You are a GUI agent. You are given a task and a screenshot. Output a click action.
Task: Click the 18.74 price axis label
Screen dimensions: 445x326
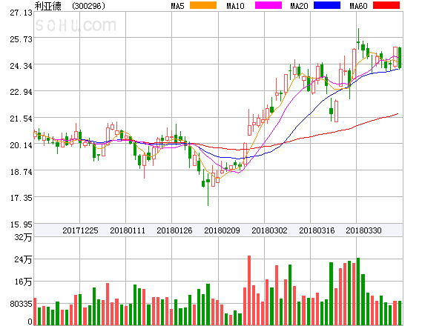[x=21, y=172]
